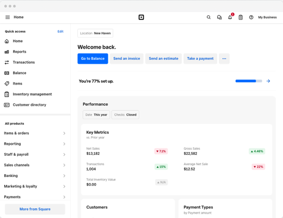Open the messages chat icon
283x218 pixels.
pos(219,17)
